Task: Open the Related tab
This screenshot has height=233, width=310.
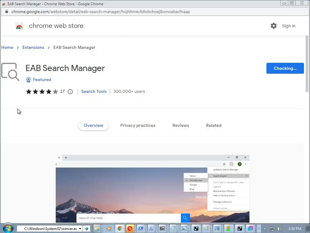Action: 214,125
